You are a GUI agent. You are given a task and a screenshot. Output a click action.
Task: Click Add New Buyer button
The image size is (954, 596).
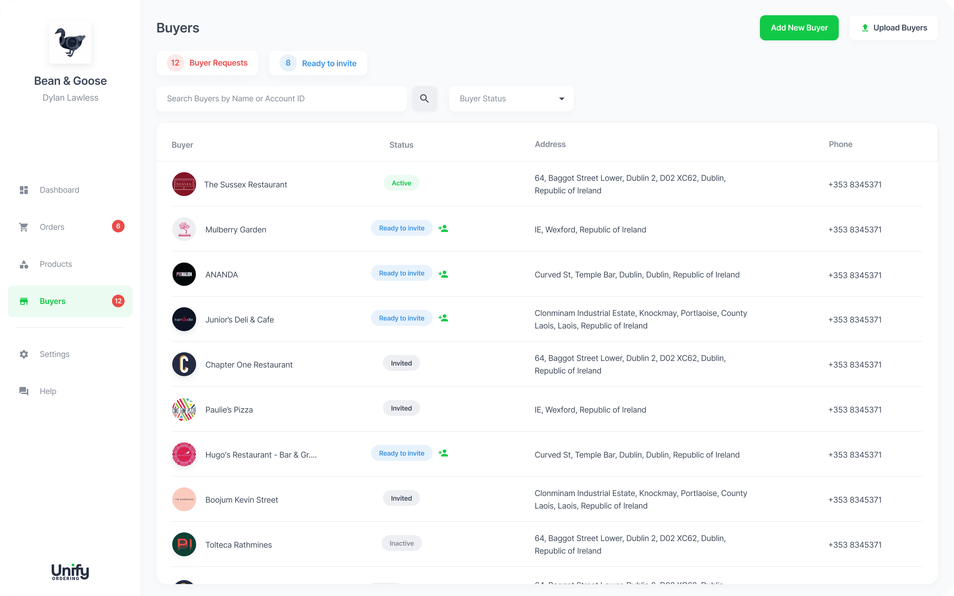click(x=799, y=27)
